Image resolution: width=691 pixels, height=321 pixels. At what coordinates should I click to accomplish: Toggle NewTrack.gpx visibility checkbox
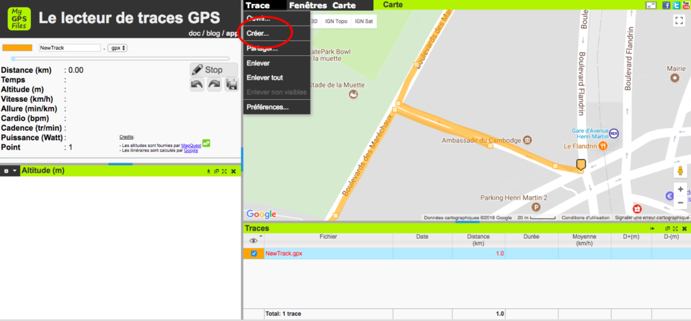pos(254,254)
